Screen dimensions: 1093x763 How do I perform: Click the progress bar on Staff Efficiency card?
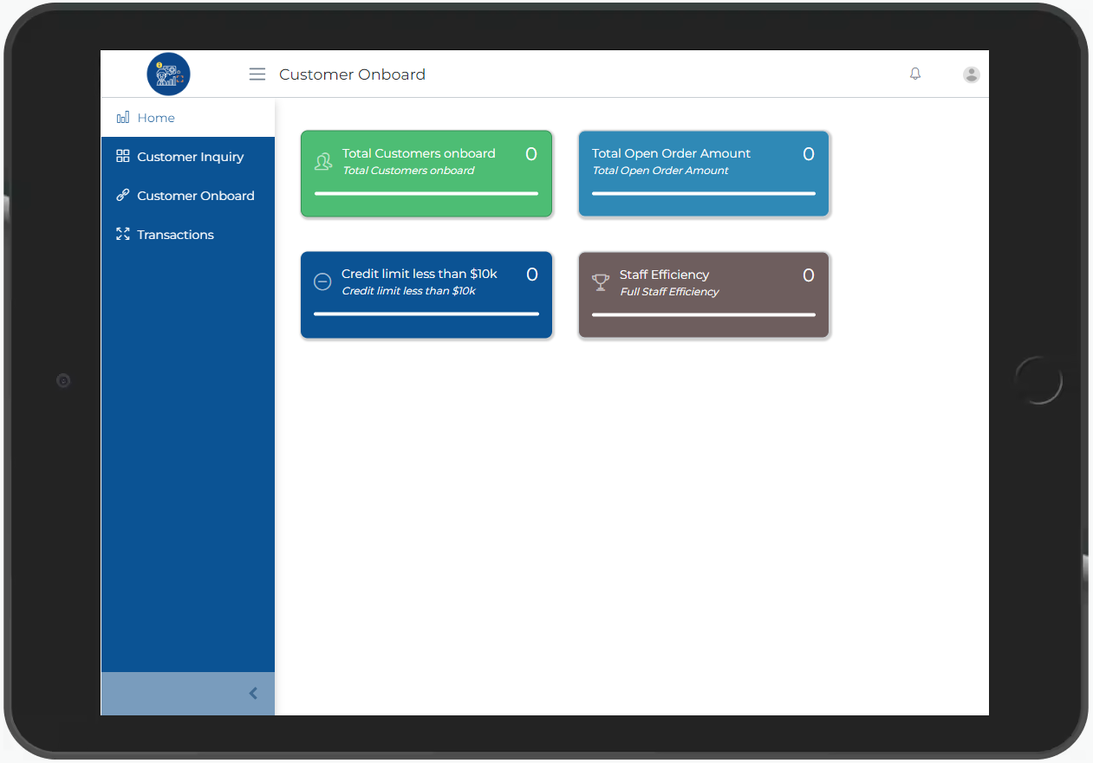pyautogui.click(x=704, y=315)
